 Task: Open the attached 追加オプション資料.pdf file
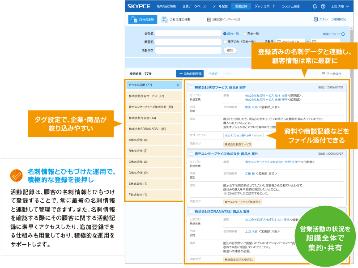(243, 136)
